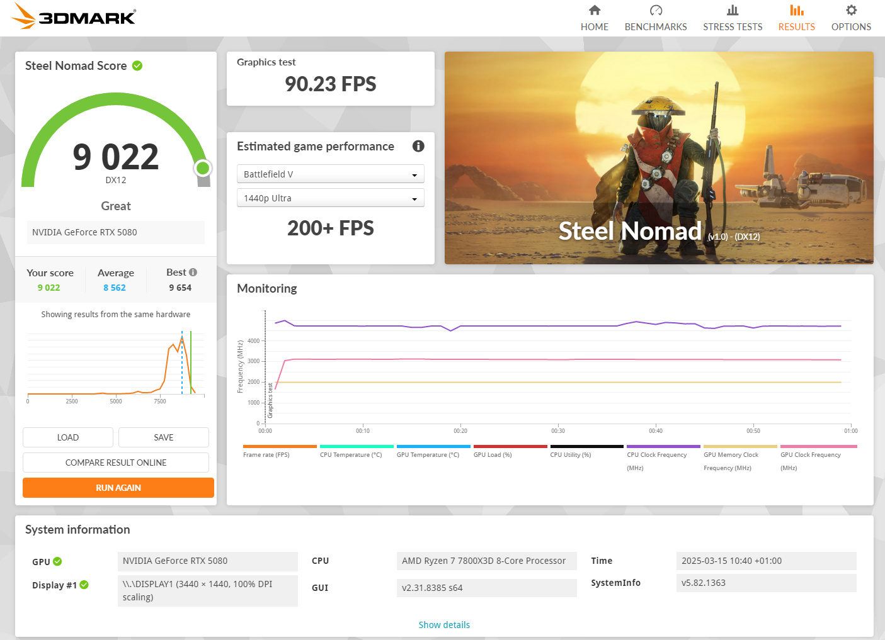Viewport: 885px width, 640px height.
Task: Toggle CPU Utility (%) legend item
Action: tap(587, 451)
